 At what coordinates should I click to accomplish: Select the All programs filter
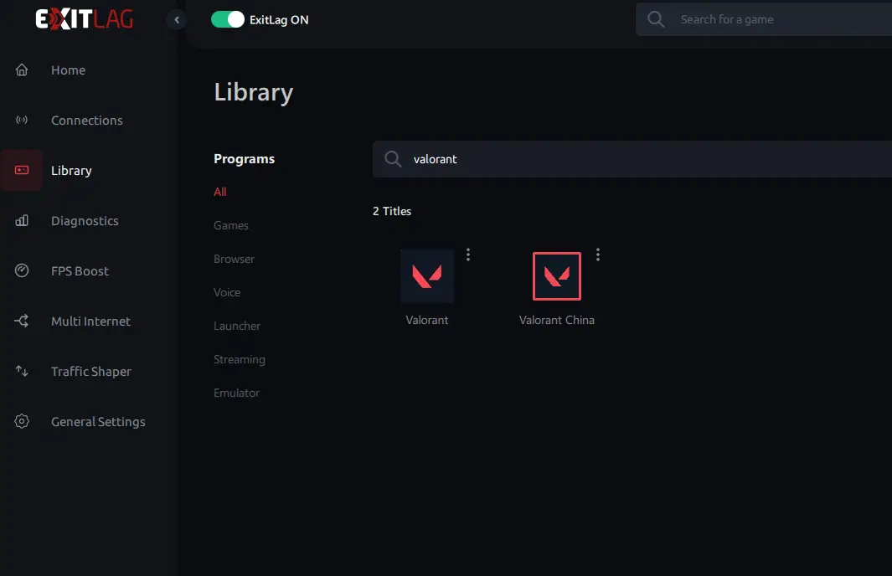click(x=220, y=192)
